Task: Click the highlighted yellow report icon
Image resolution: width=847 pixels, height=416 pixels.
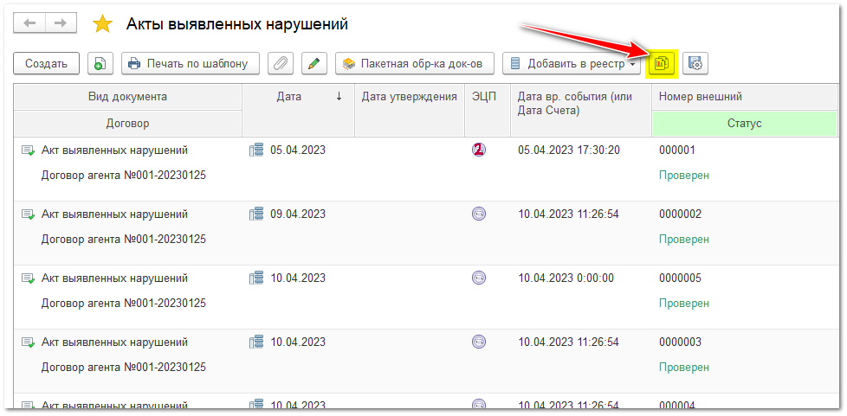Action: [x=663, y=63]
